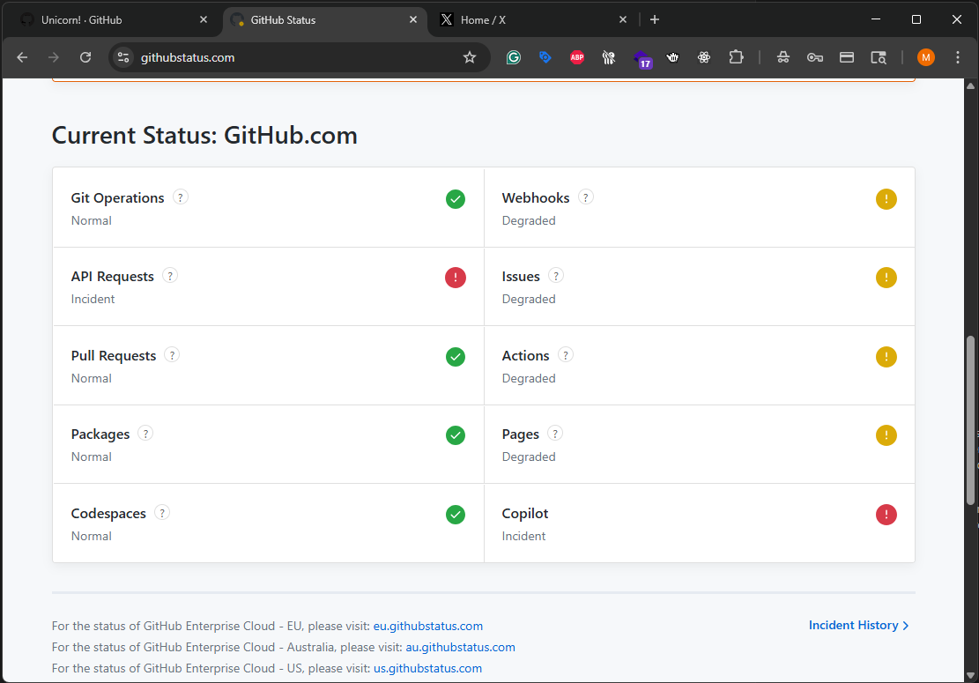Viewport: 979px width, 683px height.
Task: Click the red incident icon for Copilot
Action: pyautogui.click(x=886, y=515)
